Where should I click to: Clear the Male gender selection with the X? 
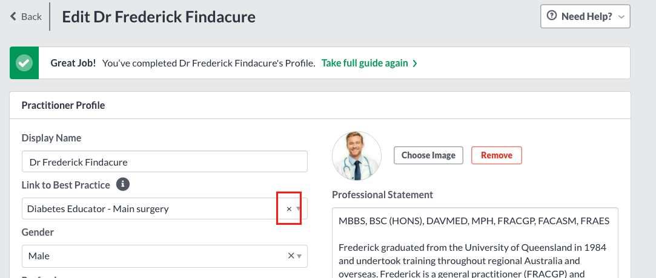click(x=291, y=256)
